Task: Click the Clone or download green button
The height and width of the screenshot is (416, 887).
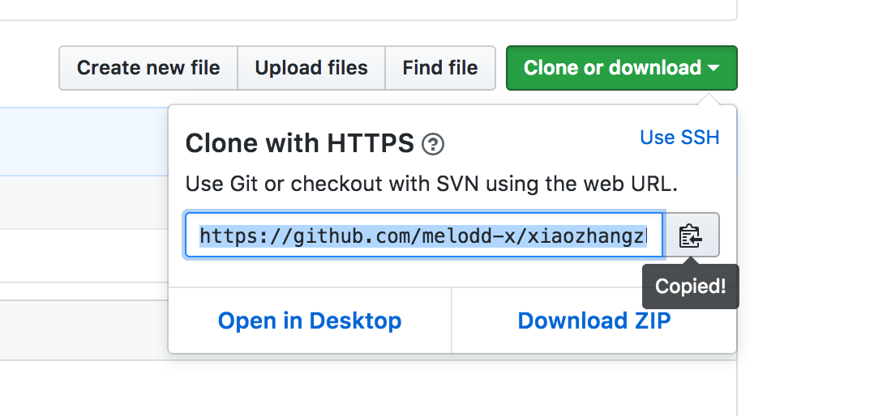Action: point(612,68)
